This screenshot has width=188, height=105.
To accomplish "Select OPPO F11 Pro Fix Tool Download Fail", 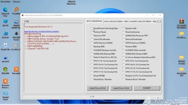I will (x=123, y=72).
